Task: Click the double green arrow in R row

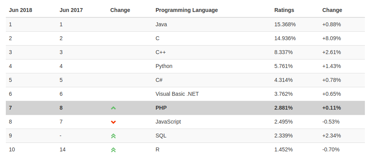Action: [x=113, y=150]
